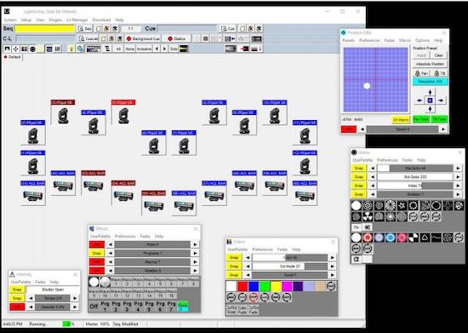468x333 pixels.
Task: Pick the green color swatch in Colors
Action: 265,286
